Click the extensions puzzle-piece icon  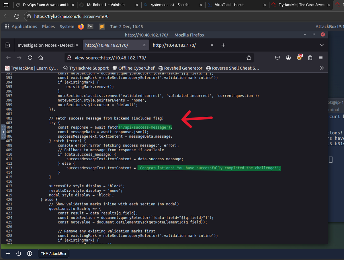coord(310,58)
